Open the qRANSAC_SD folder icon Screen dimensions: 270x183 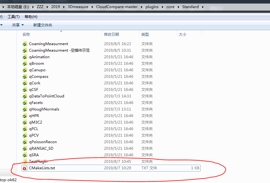pos(25,148)
